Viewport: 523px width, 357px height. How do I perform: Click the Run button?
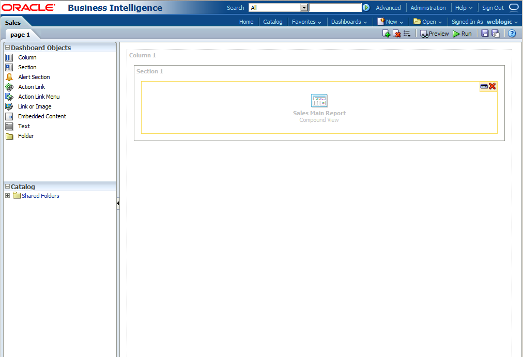463,33
